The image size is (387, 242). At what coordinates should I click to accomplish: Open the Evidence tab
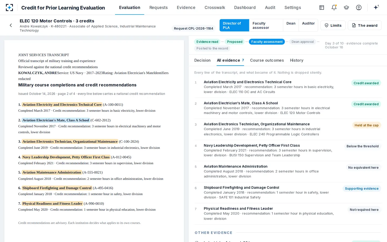[186, 8]
